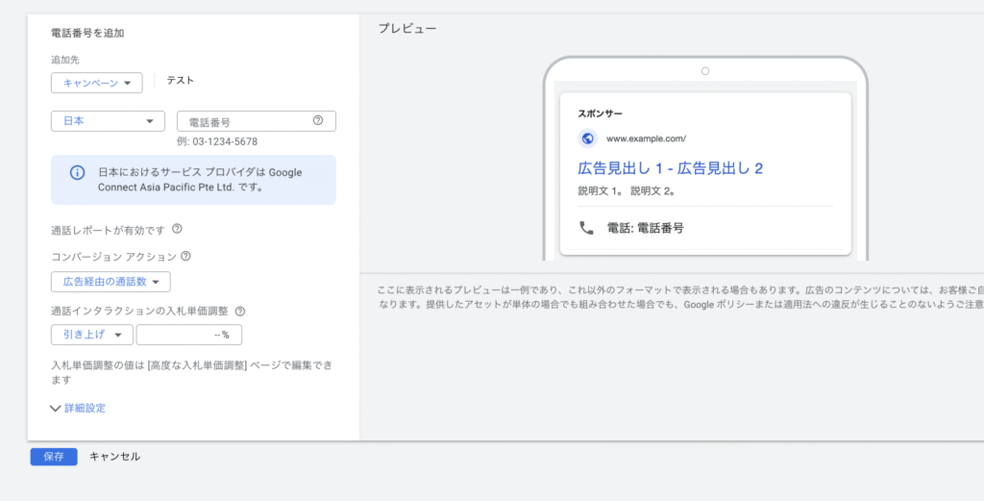Click the globe icon in ad preview
This screenshot has height=501, width=984.
pyautogui.click(x=587, y=138)
